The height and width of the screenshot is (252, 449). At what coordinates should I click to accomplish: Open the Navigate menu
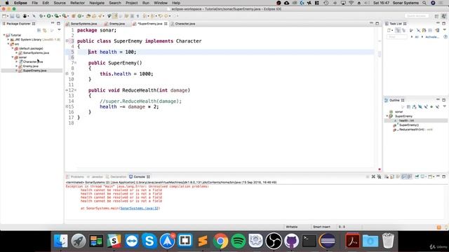point(97,3)
